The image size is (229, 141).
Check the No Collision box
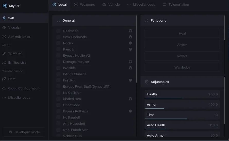(58, 93)
